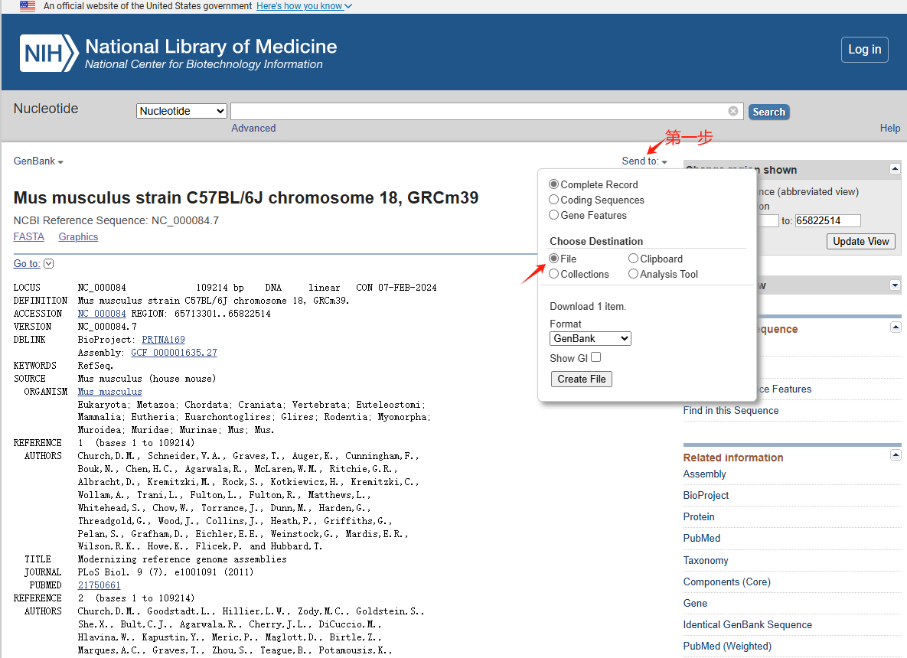Open the FASTA view link
907x658 pixels.
tap(29, 236)
